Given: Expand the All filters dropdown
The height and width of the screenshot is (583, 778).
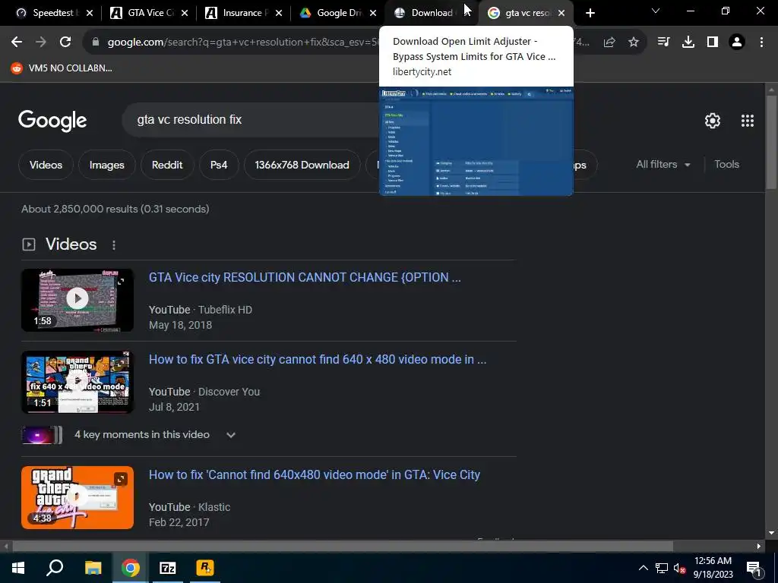Looking at the screenshot, I should [x=663, y=164].
